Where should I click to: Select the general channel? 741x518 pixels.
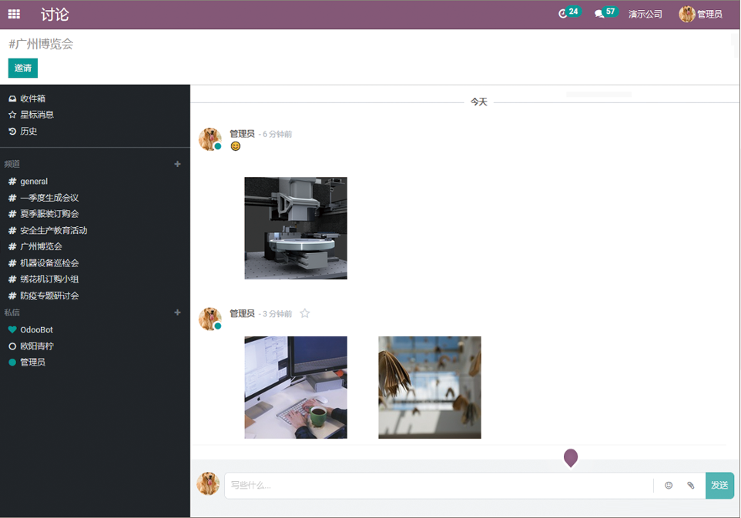(34, 182)
